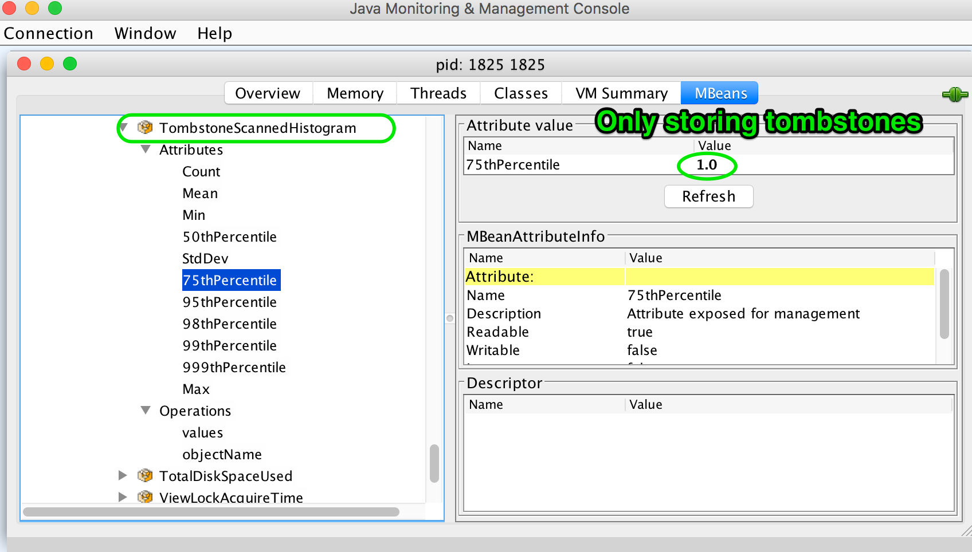This screenshot has height=552, width=972.
Task: Click the Readable row in MBeanAttributeInfo
Action: coord(699,332)
